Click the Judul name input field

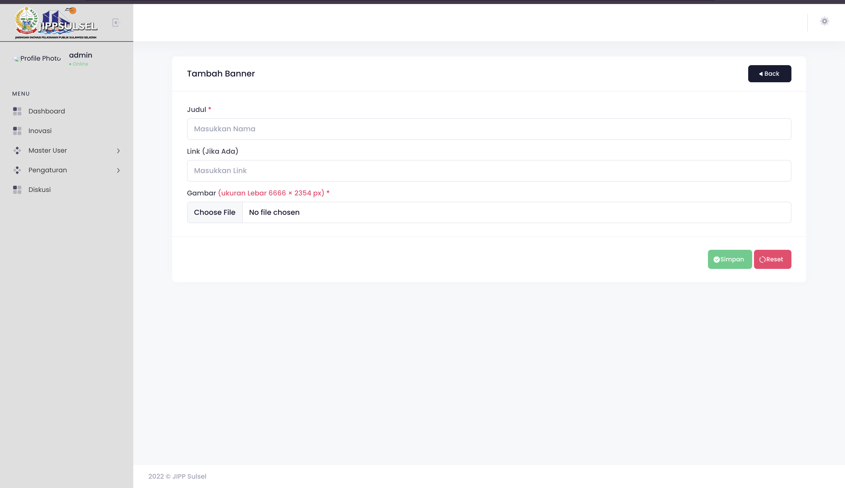[489, 129]
